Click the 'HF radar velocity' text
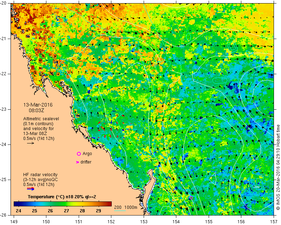The width and height of the screenshot is (281, 225). pos(40,175)
